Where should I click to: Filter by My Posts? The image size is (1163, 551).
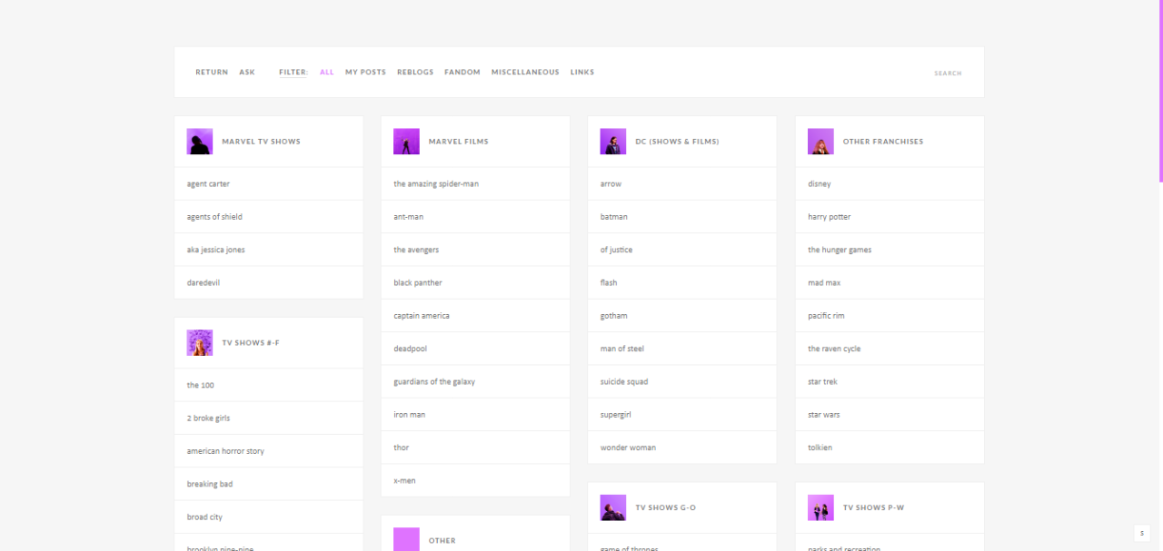(x=365, y=73)
